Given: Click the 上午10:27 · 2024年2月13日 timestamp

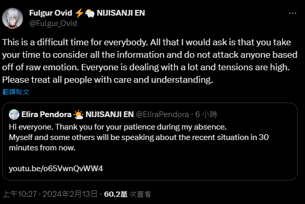Looking at the screenshot, I should (x=50, y=194).
